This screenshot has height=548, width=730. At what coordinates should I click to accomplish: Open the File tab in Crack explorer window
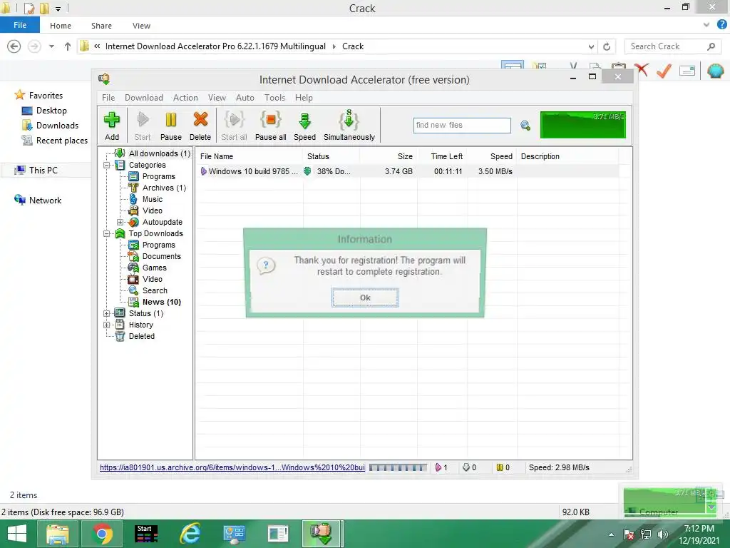click(x=20, y=25)
